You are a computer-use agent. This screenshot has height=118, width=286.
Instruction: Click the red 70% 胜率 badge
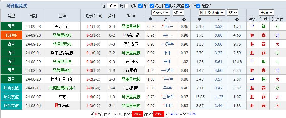(x=137, y=114)
